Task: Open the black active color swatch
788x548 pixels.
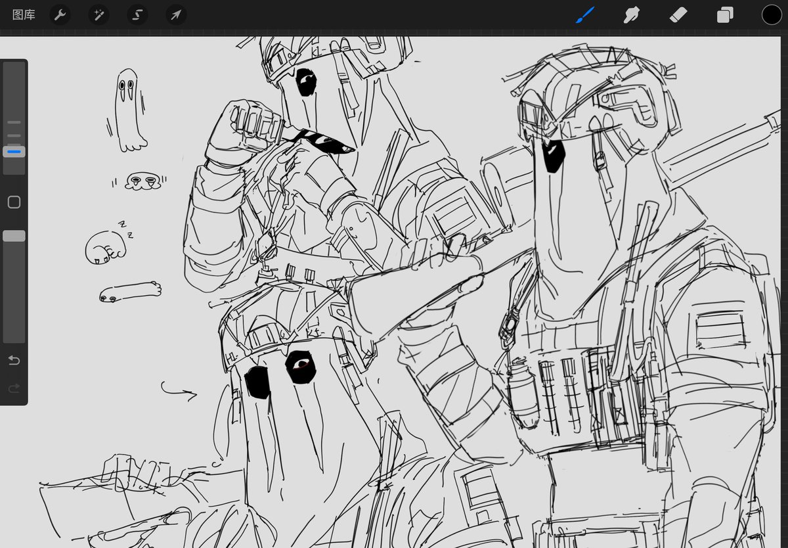Action: click(x=772, y=14)
